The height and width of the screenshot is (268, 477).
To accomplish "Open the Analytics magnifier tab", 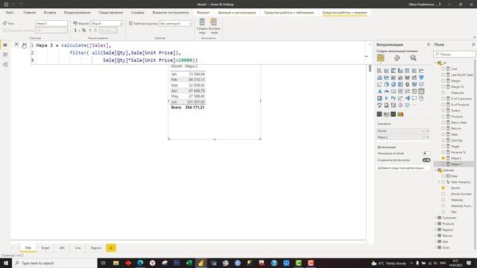I will pyautogui.click(x=413, y=58).
